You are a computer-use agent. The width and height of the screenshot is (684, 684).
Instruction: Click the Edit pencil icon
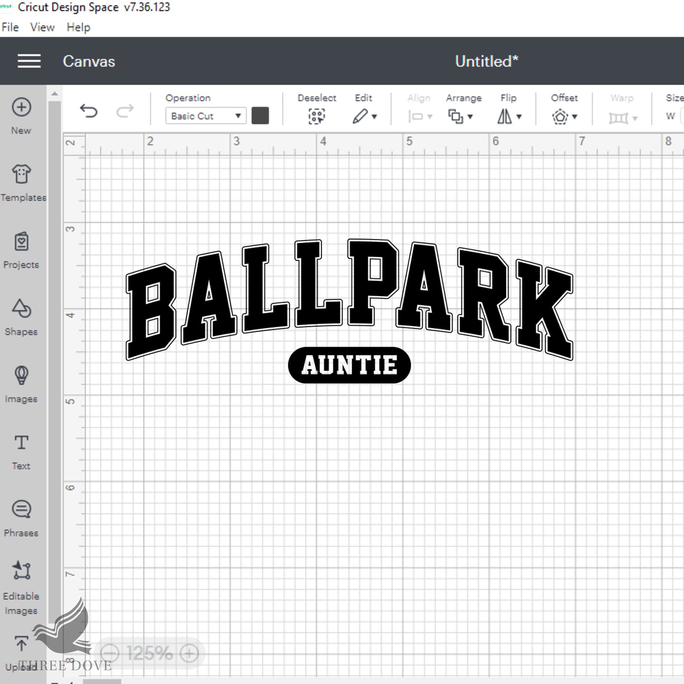coord(360,116)
